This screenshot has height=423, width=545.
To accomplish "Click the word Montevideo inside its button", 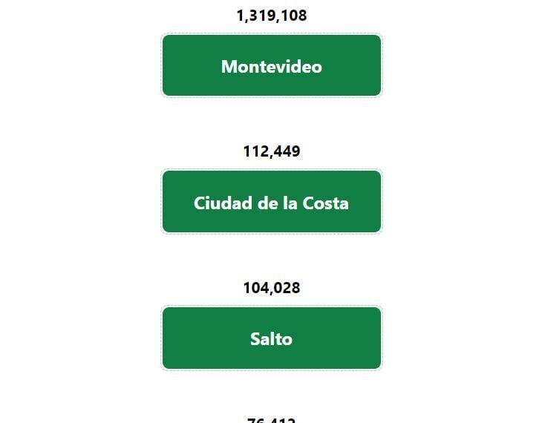I will point(272,66).
